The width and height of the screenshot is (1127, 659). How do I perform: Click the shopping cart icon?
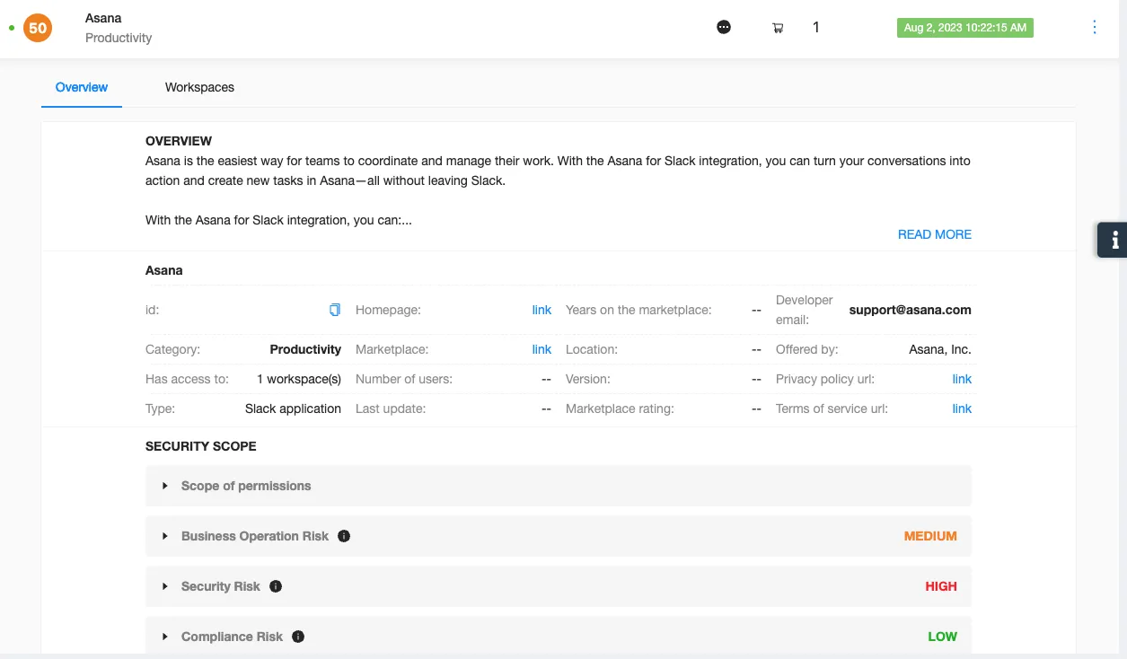[x=778, y=27]
